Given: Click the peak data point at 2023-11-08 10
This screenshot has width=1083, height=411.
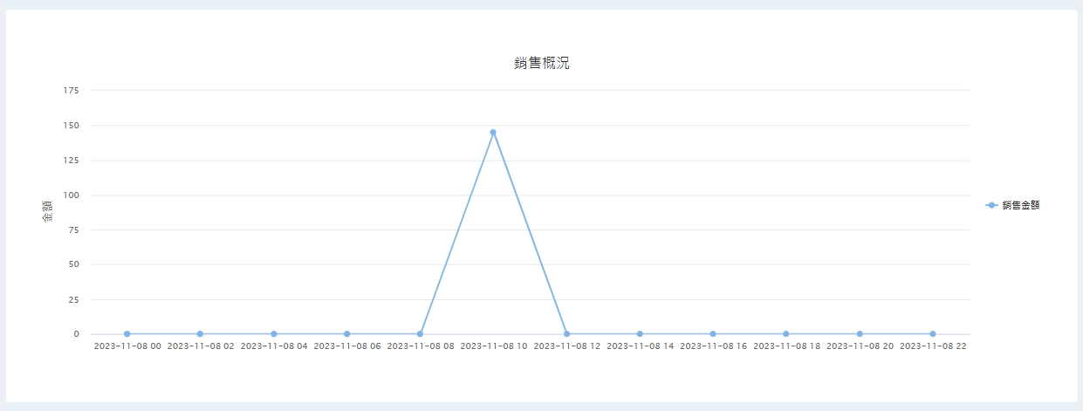Looking at the screenshot, I should pyautogui.click(x=493, y=133).
